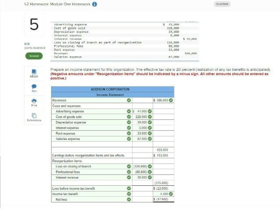Image resolution: width=280 pixels, height=216 pixels.
Task: Click the Professional fees ledger row above
Action: (125, 46)
